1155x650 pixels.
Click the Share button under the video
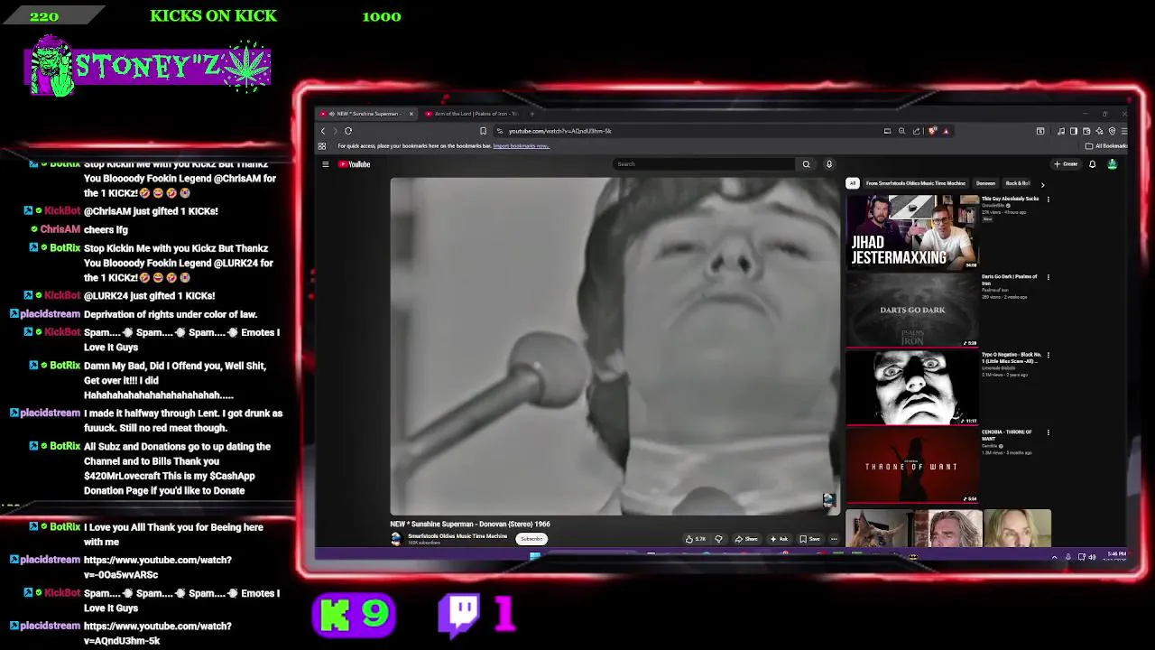(745, 539)
